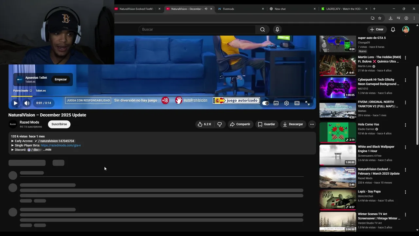
Task: Click the Buscar search field
Action: [x=197, y=29]
